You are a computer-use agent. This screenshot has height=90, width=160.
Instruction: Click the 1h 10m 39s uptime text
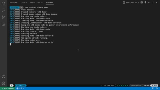(109, 85)
